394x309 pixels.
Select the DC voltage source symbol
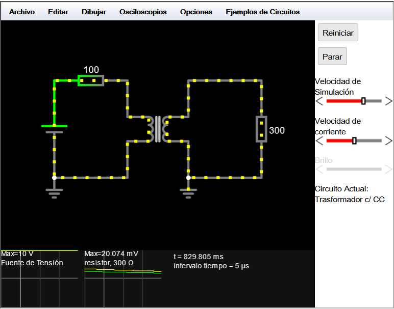pyautogui.click(x=54, y=129)
